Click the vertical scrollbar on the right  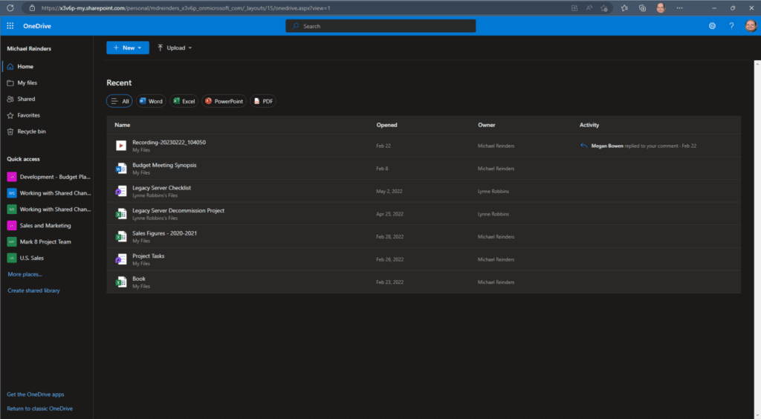tap(757, 239)
